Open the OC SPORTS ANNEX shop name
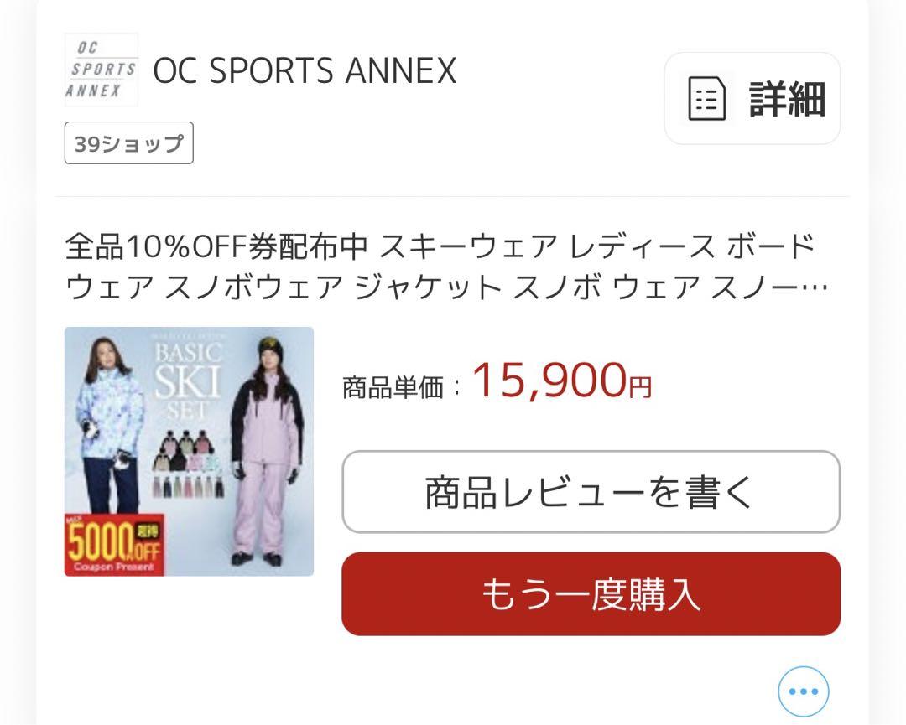This screenshot has width=906, height=725. coord(305,70)
